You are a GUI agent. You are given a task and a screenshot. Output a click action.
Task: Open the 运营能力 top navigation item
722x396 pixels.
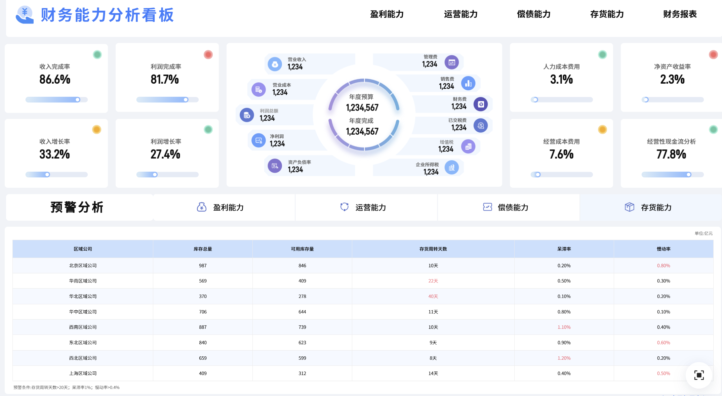click(460, 14)
